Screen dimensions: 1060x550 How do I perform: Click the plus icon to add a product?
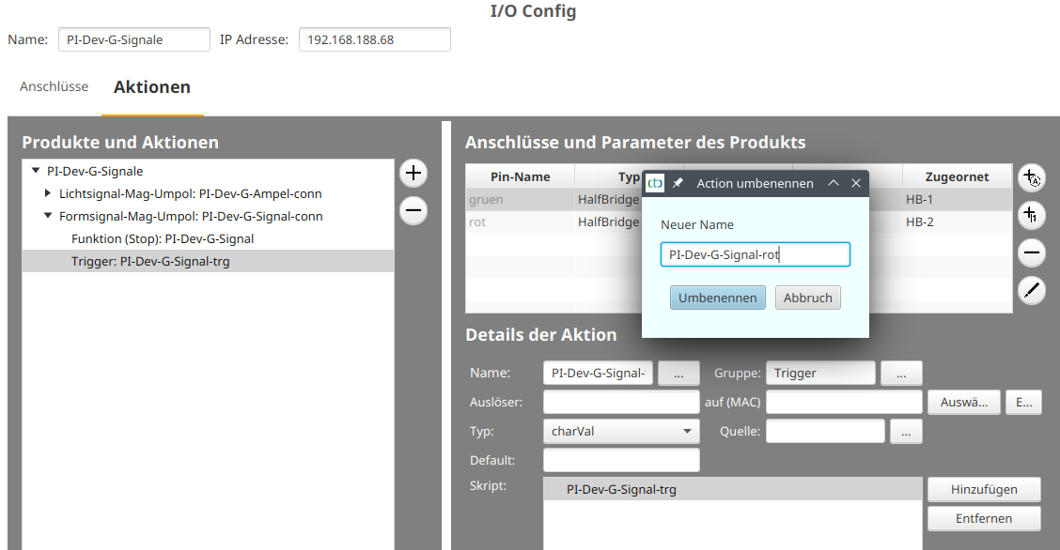tap(413, 174)
